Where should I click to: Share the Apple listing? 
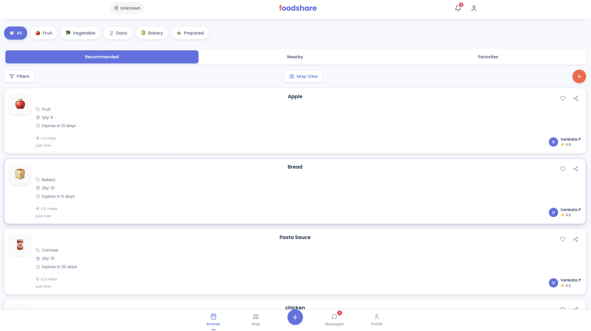576,98
